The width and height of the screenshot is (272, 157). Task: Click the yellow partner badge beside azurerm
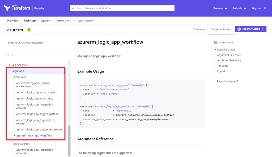pos(29,30)
